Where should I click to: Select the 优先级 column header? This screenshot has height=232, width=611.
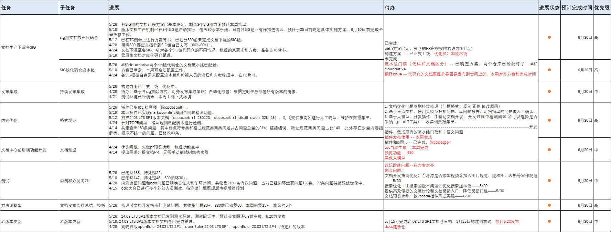point(602,8)
